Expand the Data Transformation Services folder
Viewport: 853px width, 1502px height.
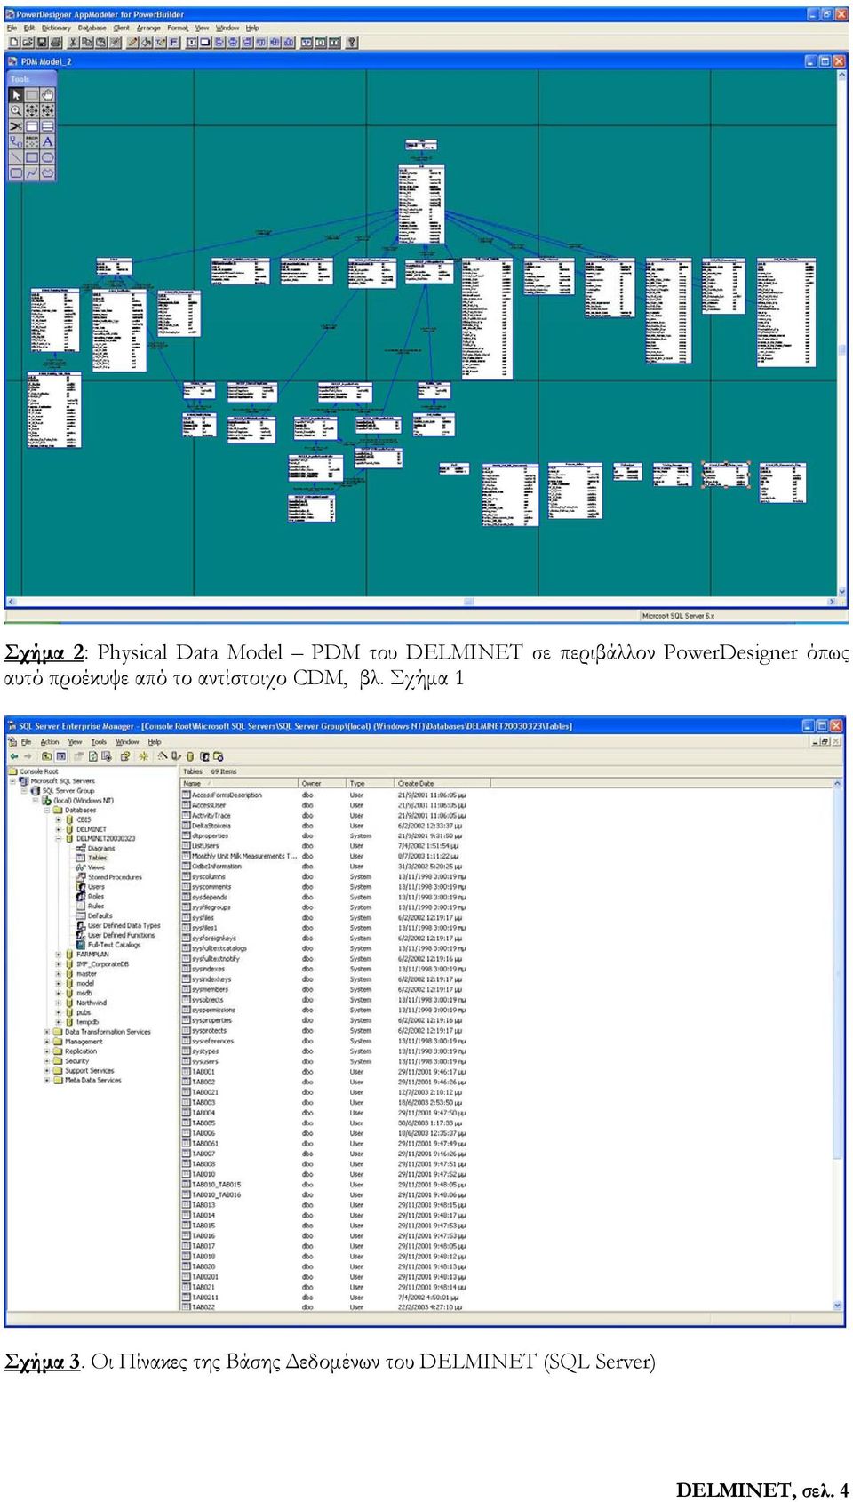point(47,1032)
